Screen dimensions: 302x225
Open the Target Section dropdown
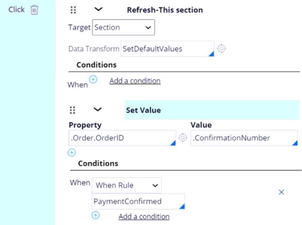123,28
